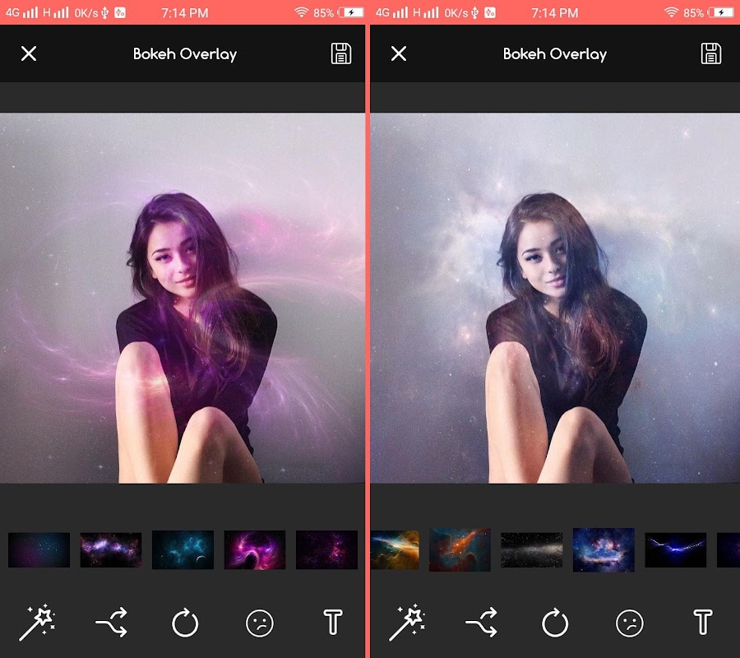
Task: Tap the magic wand icon in right screen
Action: coord(407,622)
